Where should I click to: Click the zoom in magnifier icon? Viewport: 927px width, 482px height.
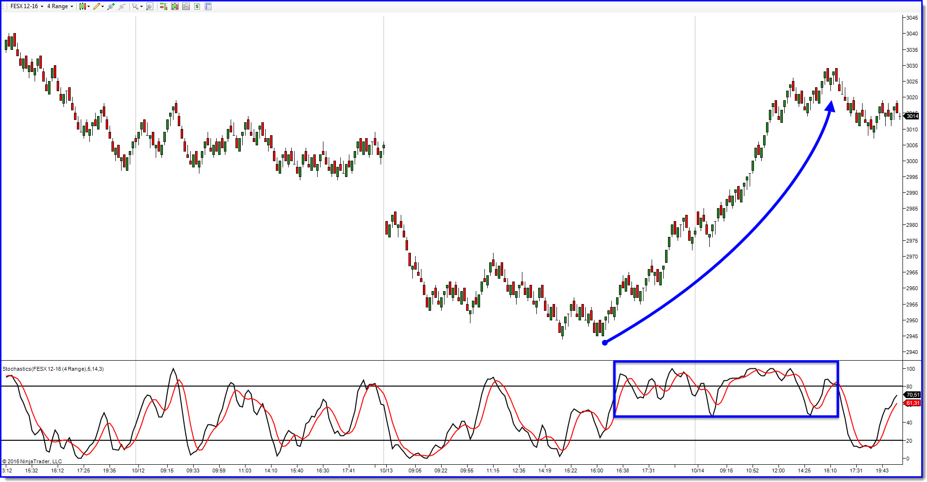(x=111, y=6)
